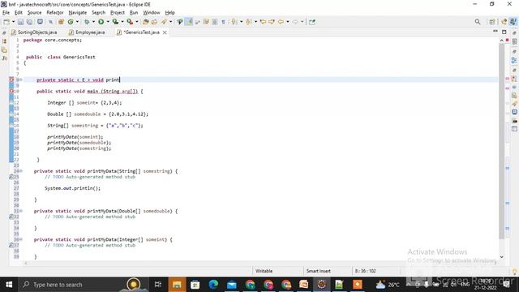519x292 pixels.
Task: Open File Explorer from the taskbar
Action: (177, 285)
